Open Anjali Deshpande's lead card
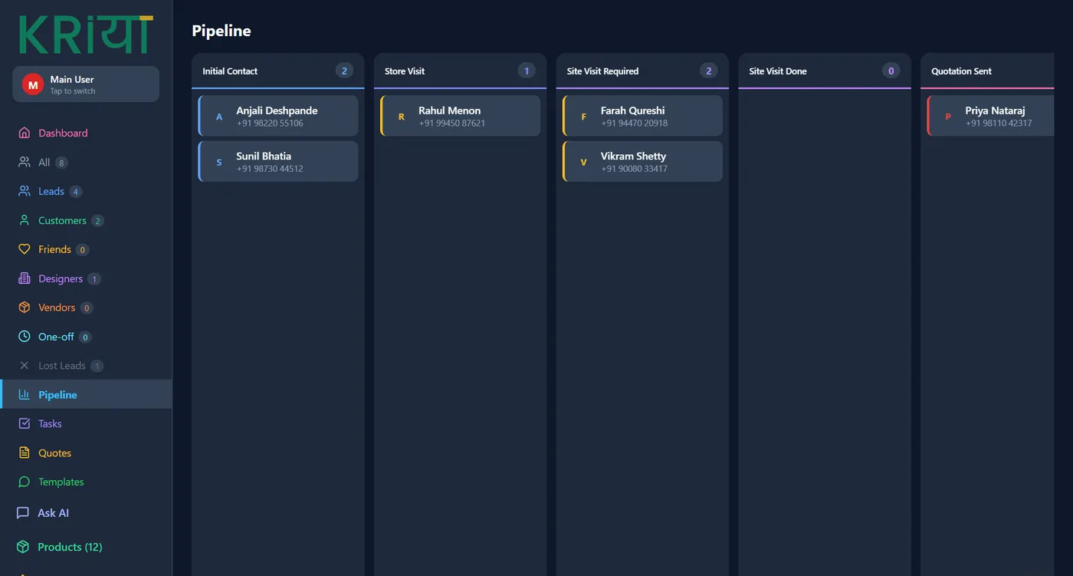1073x576 pixels. (278, 116)
